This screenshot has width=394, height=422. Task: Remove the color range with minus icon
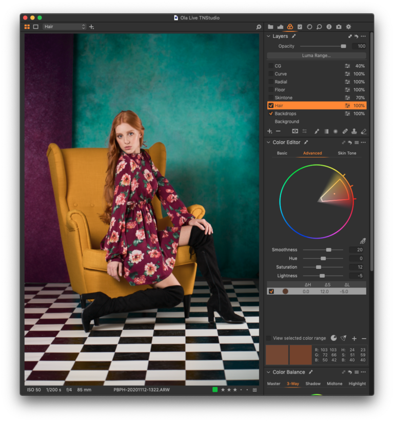364,338
